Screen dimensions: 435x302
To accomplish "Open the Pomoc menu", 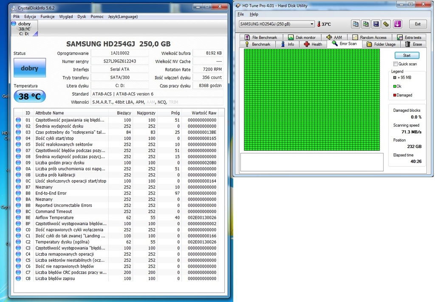I will [x=97, y=17].
